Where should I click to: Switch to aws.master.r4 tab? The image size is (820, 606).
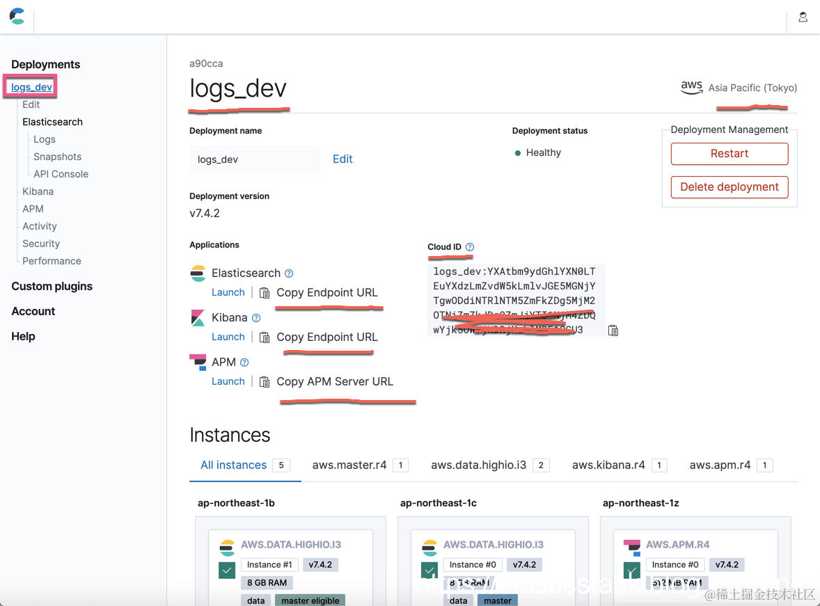(x=361, y=465)
